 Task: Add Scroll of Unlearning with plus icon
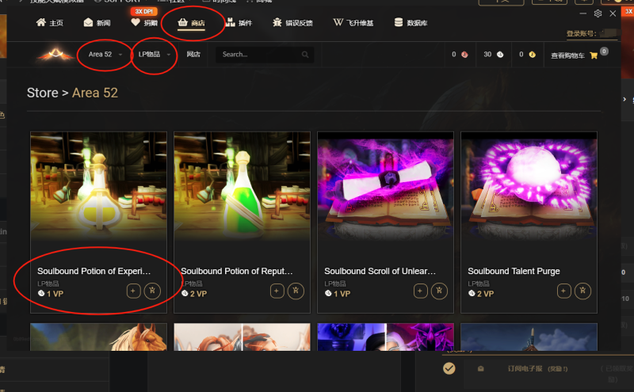click(x=421, y=291)
